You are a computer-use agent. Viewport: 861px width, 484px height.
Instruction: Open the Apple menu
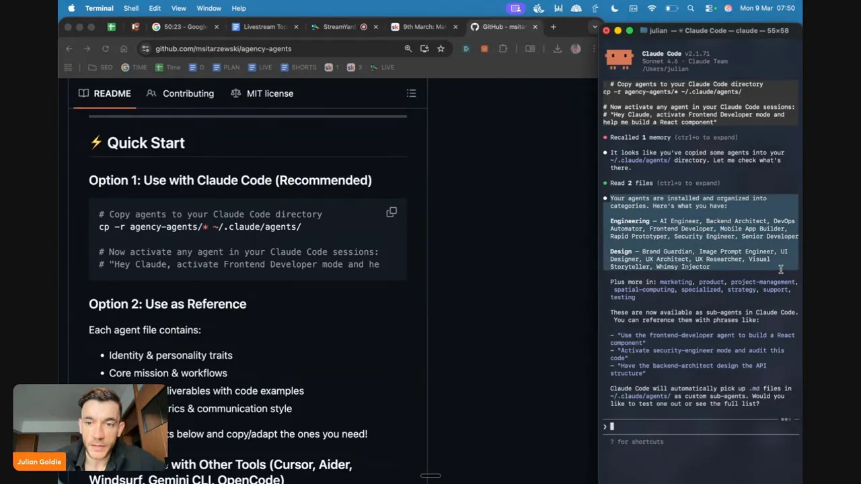[71, 8]
